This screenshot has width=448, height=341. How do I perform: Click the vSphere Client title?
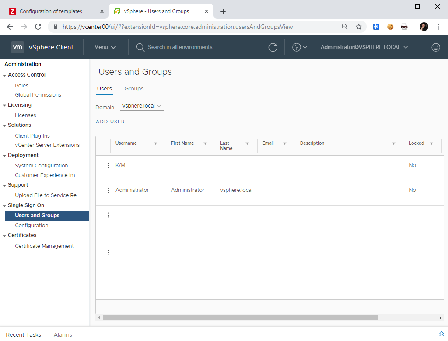pos(51,47)
